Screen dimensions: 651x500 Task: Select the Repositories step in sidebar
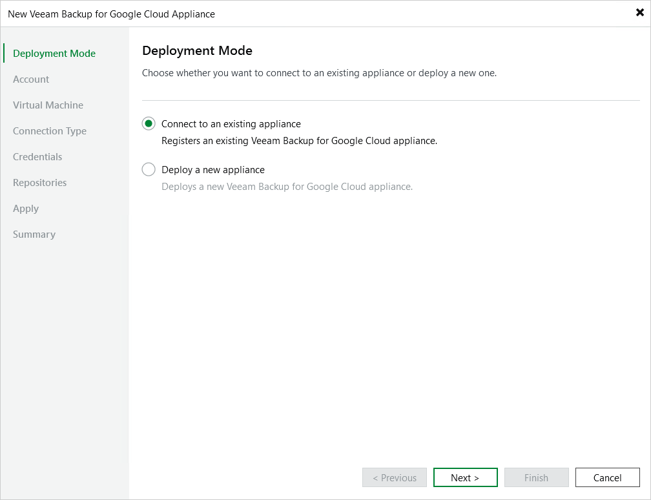(40, 183)
